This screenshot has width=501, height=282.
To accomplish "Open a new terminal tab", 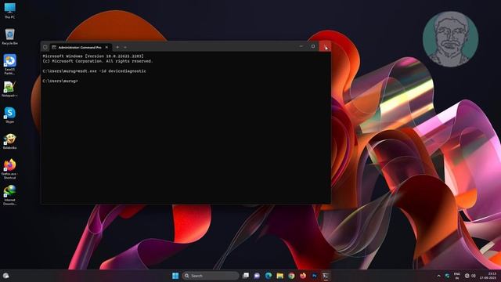I will [117, 47].
